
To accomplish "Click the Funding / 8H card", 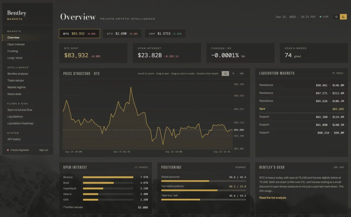I will (240, 53).
